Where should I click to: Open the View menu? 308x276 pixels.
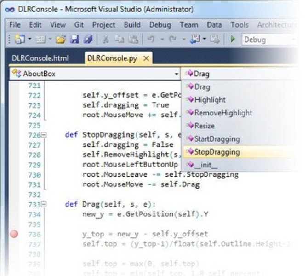[58, 25]
